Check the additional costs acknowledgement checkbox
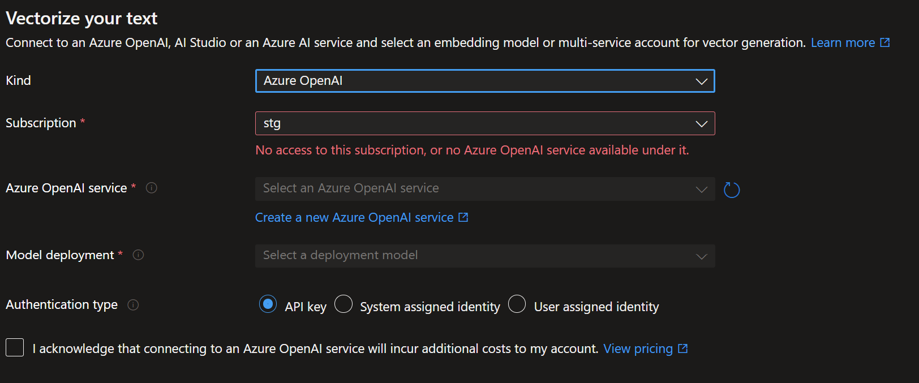919x383 pixels. tap(15, 347)
